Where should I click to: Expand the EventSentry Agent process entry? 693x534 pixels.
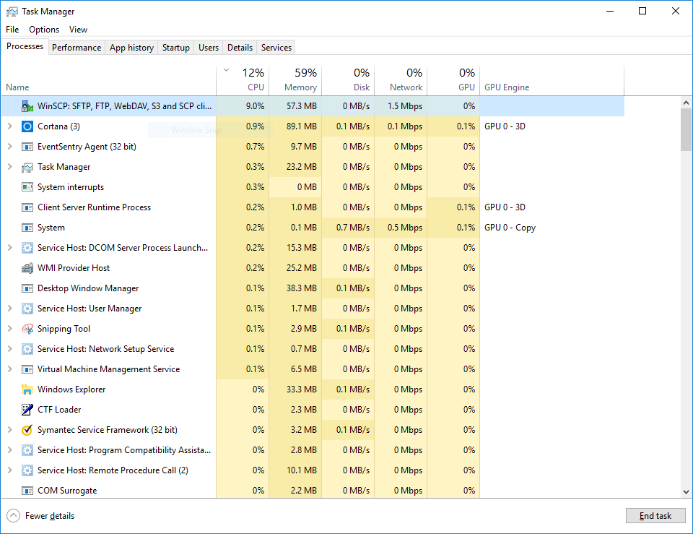[9, 147]
